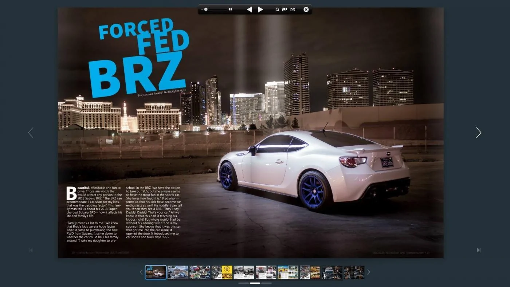
Task: Jump to the first page icon
Action: (x=31, y=250)
